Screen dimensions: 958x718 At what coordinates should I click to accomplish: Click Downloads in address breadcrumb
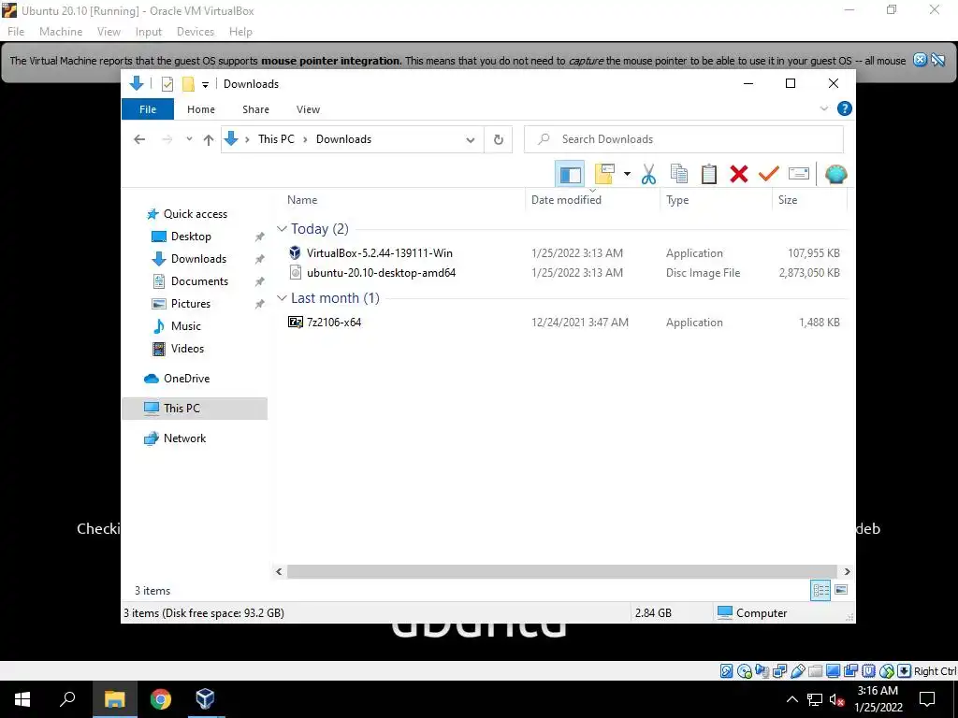tap(343, 139)
